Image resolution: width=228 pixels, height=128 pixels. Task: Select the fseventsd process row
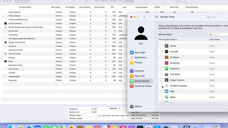pos(64,80)
